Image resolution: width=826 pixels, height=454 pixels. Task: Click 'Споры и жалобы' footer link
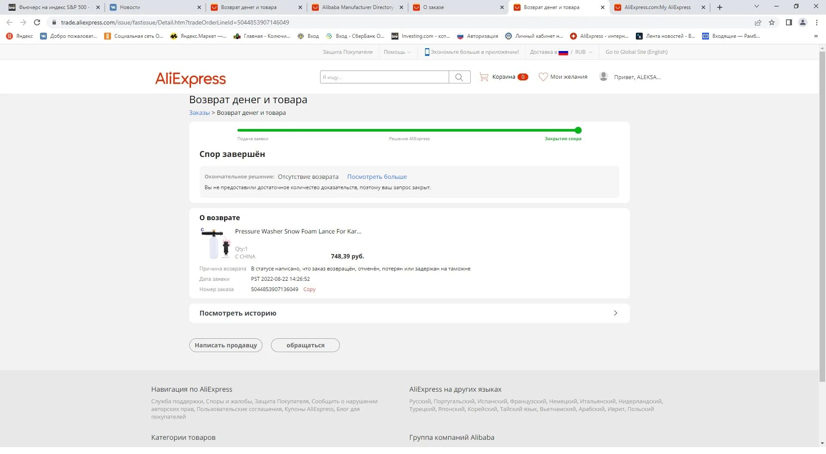228,402
